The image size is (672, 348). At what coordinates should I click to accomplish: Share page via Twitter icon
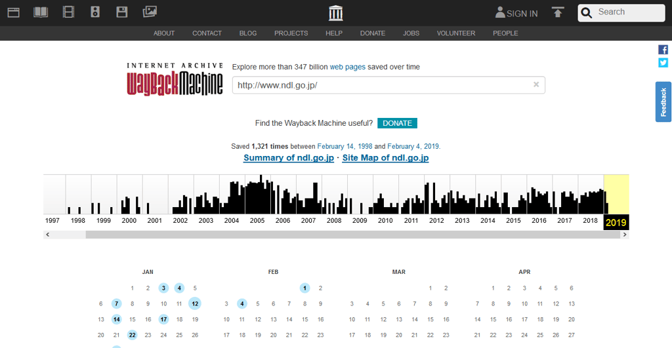pos(663,63)
